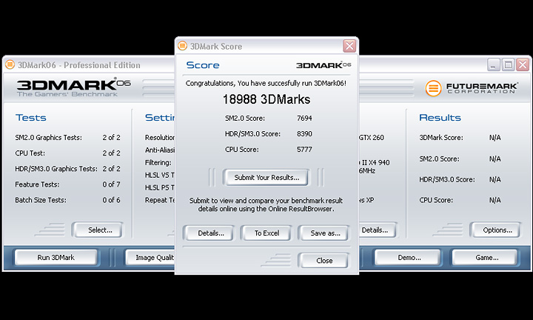Click the 'Results' section heading

click(440, 118)
